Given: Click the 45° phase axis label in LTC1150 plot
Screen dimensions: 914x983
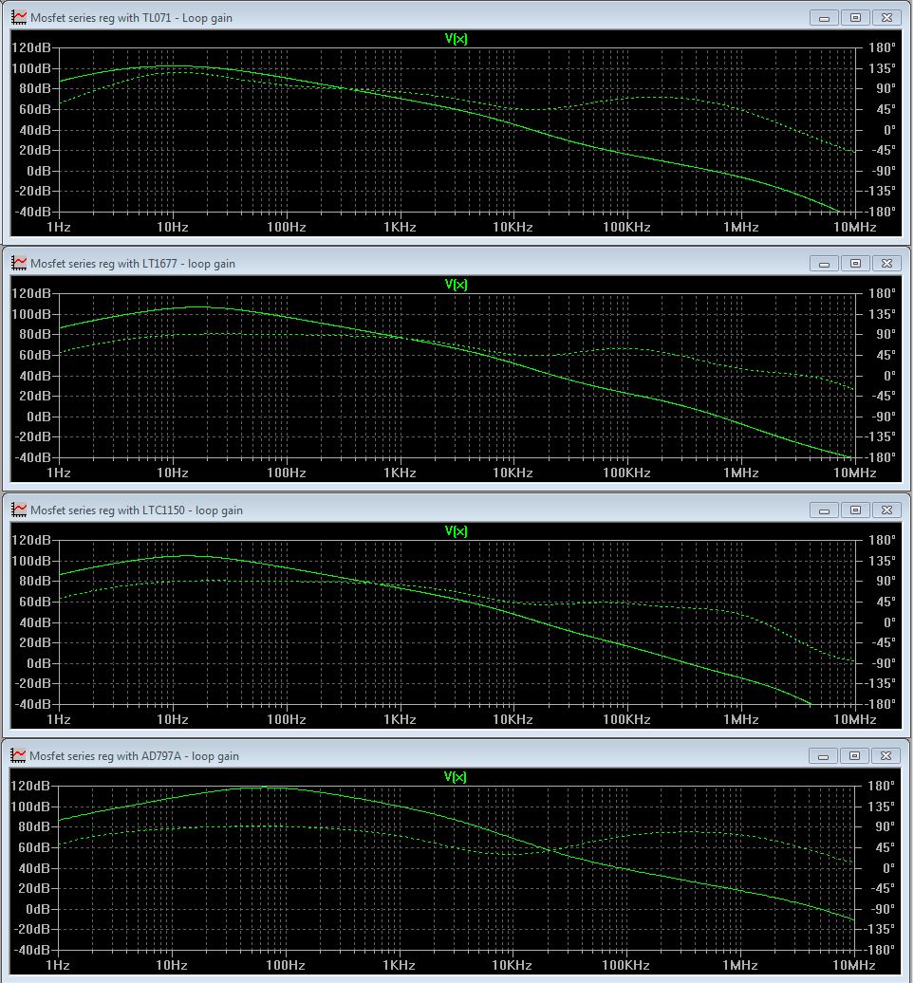Looking at the screenshot, I should coord(886,602).
